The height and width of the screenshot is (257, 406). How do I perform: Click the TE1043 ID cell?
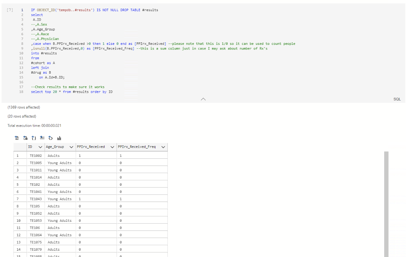pyautogui.click(x=36, y=199)
